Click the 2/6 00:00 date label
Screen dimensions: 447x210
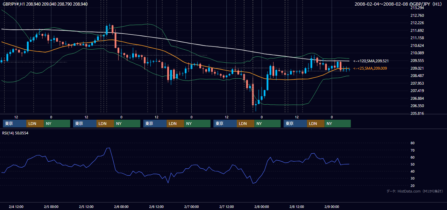121,206
